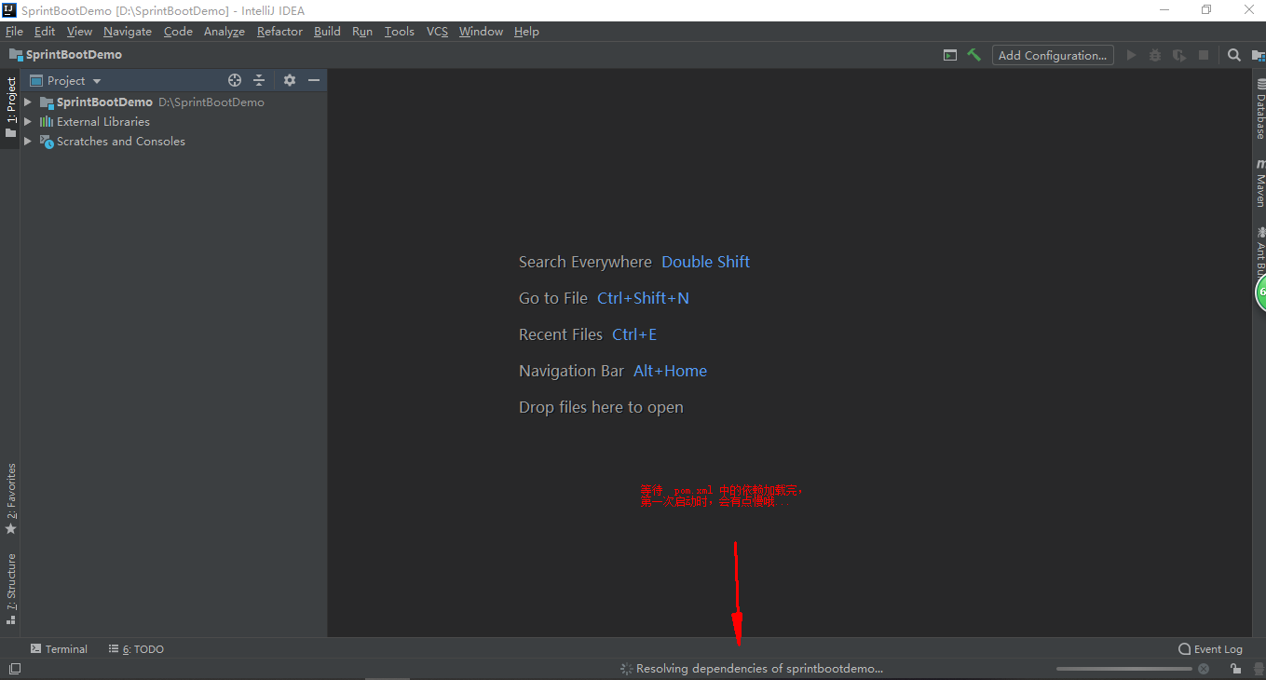The width and height of the screenshot is (1266, 680).
Task: Click Resolving dependencies status text
Action: click(x=759, y=669)
